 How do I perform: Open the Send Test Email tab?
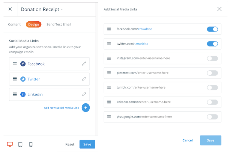coord(59,24)
